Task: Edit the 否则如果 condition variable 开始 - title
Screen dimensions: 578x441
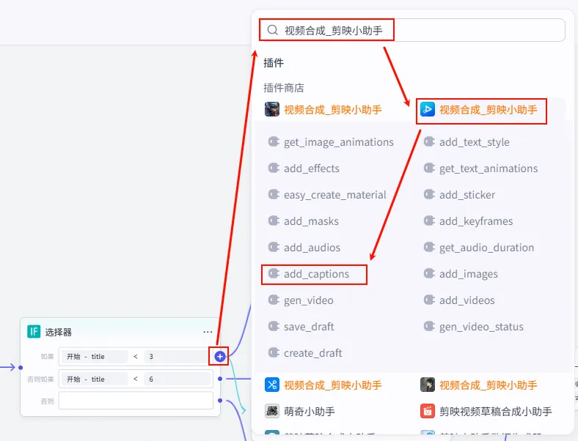Action: coord(94,379)
